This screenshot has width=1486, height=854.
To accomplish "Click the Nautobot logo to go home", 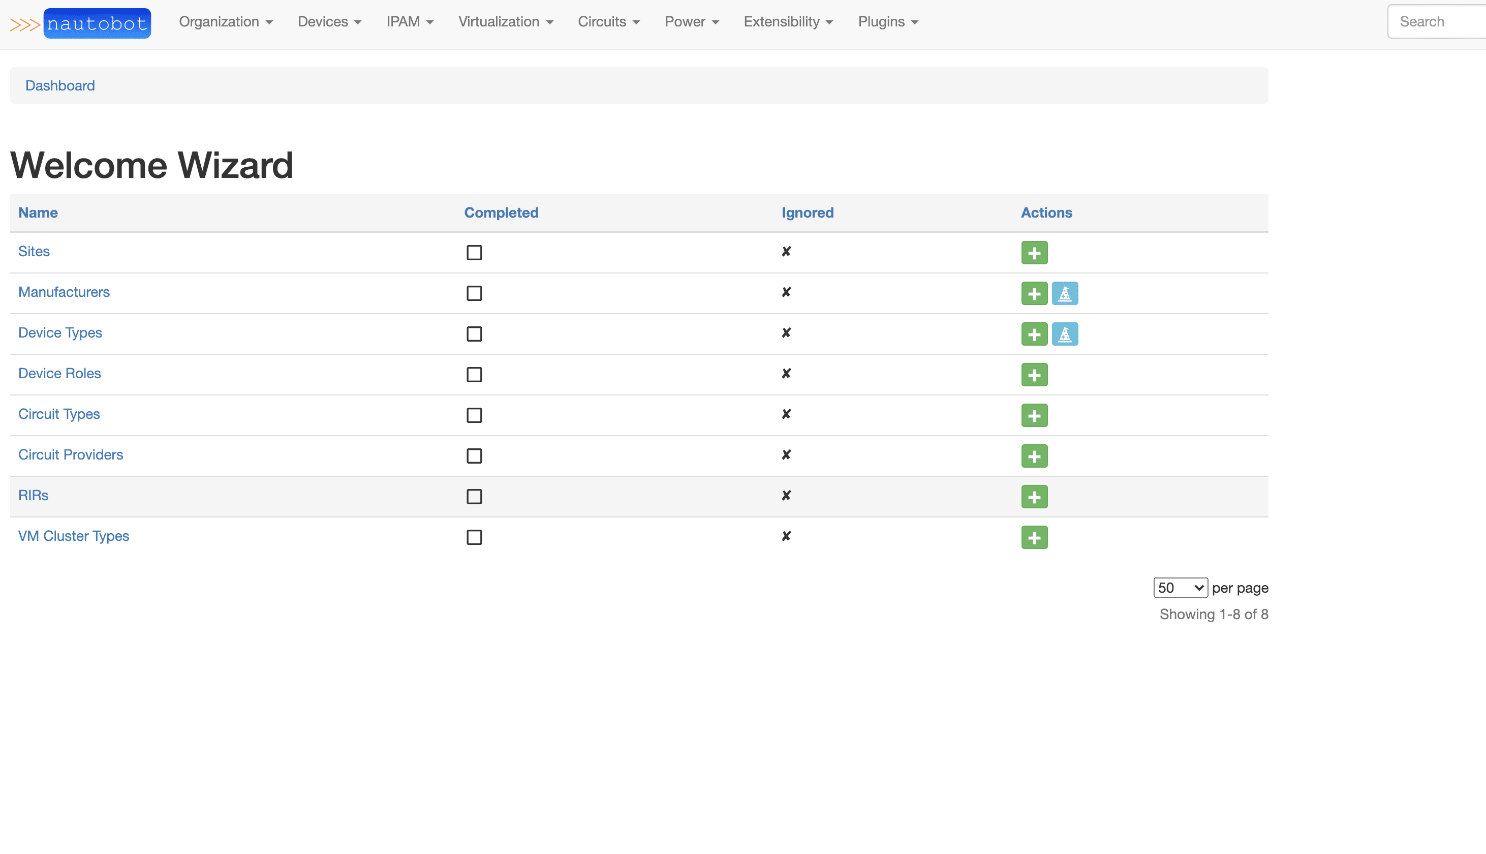I will coord(97,23).
